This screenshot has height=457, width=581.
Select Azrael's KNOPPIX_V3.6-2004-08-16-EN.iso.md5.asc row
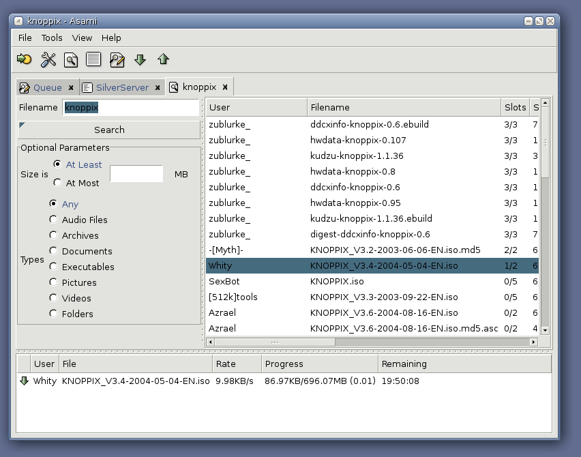[x=372, y=328]
